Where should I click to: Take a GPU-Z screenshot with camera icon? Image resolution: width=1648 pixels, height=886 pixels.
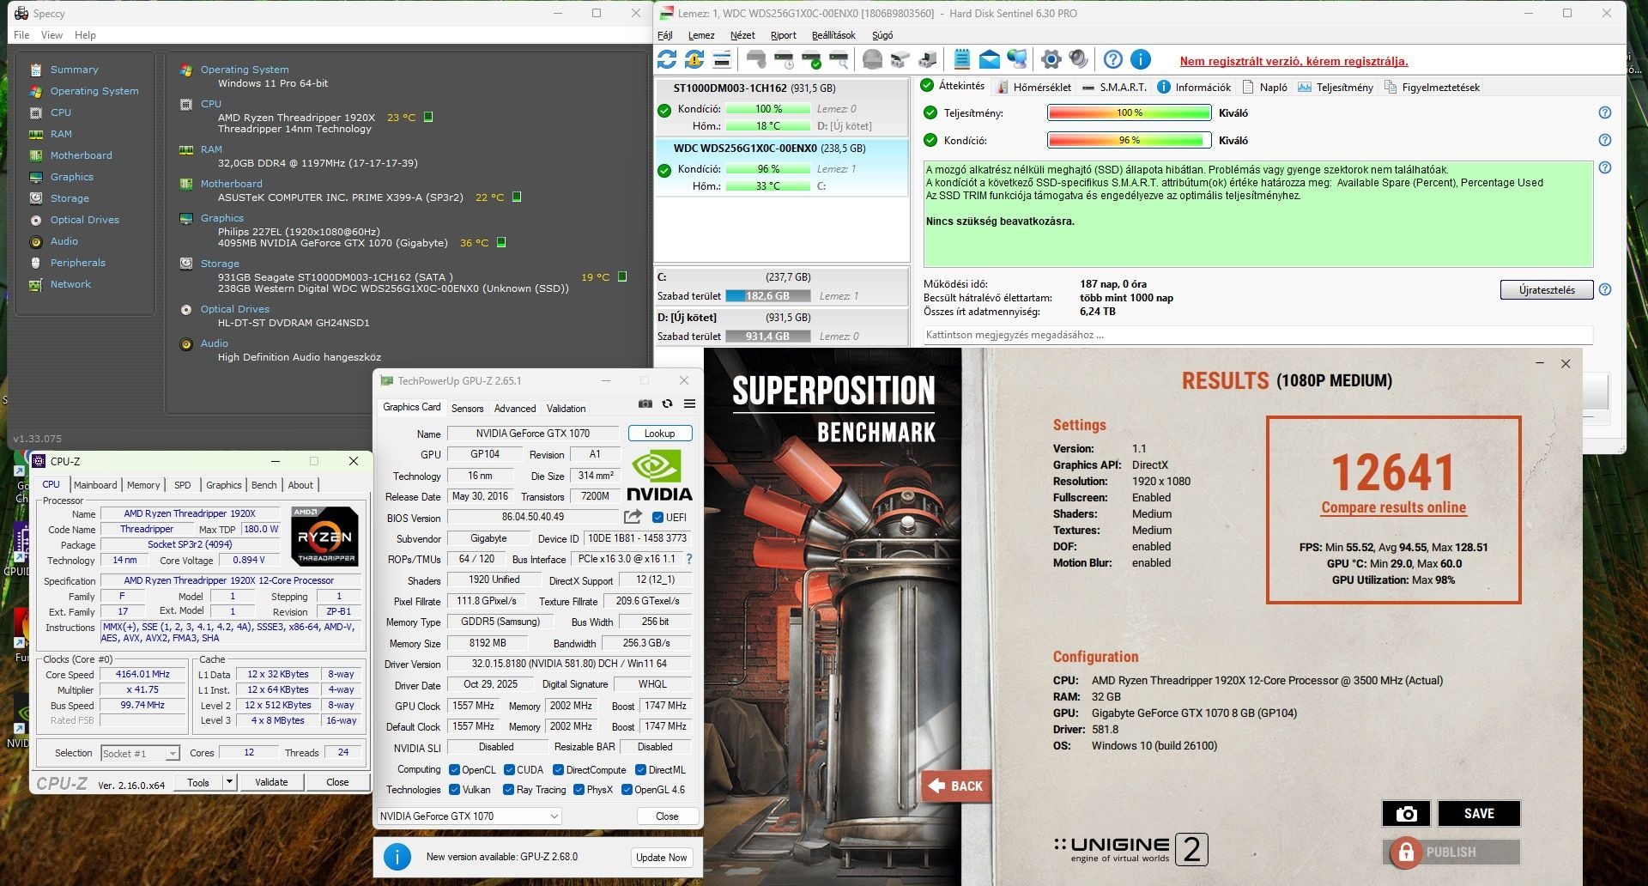[645, 404]
